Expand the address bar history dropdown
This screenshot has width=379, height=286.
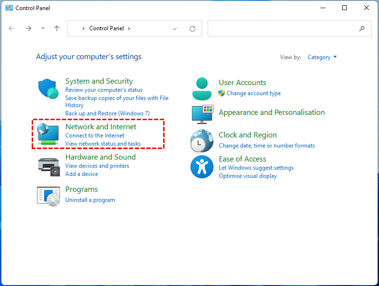175,29
